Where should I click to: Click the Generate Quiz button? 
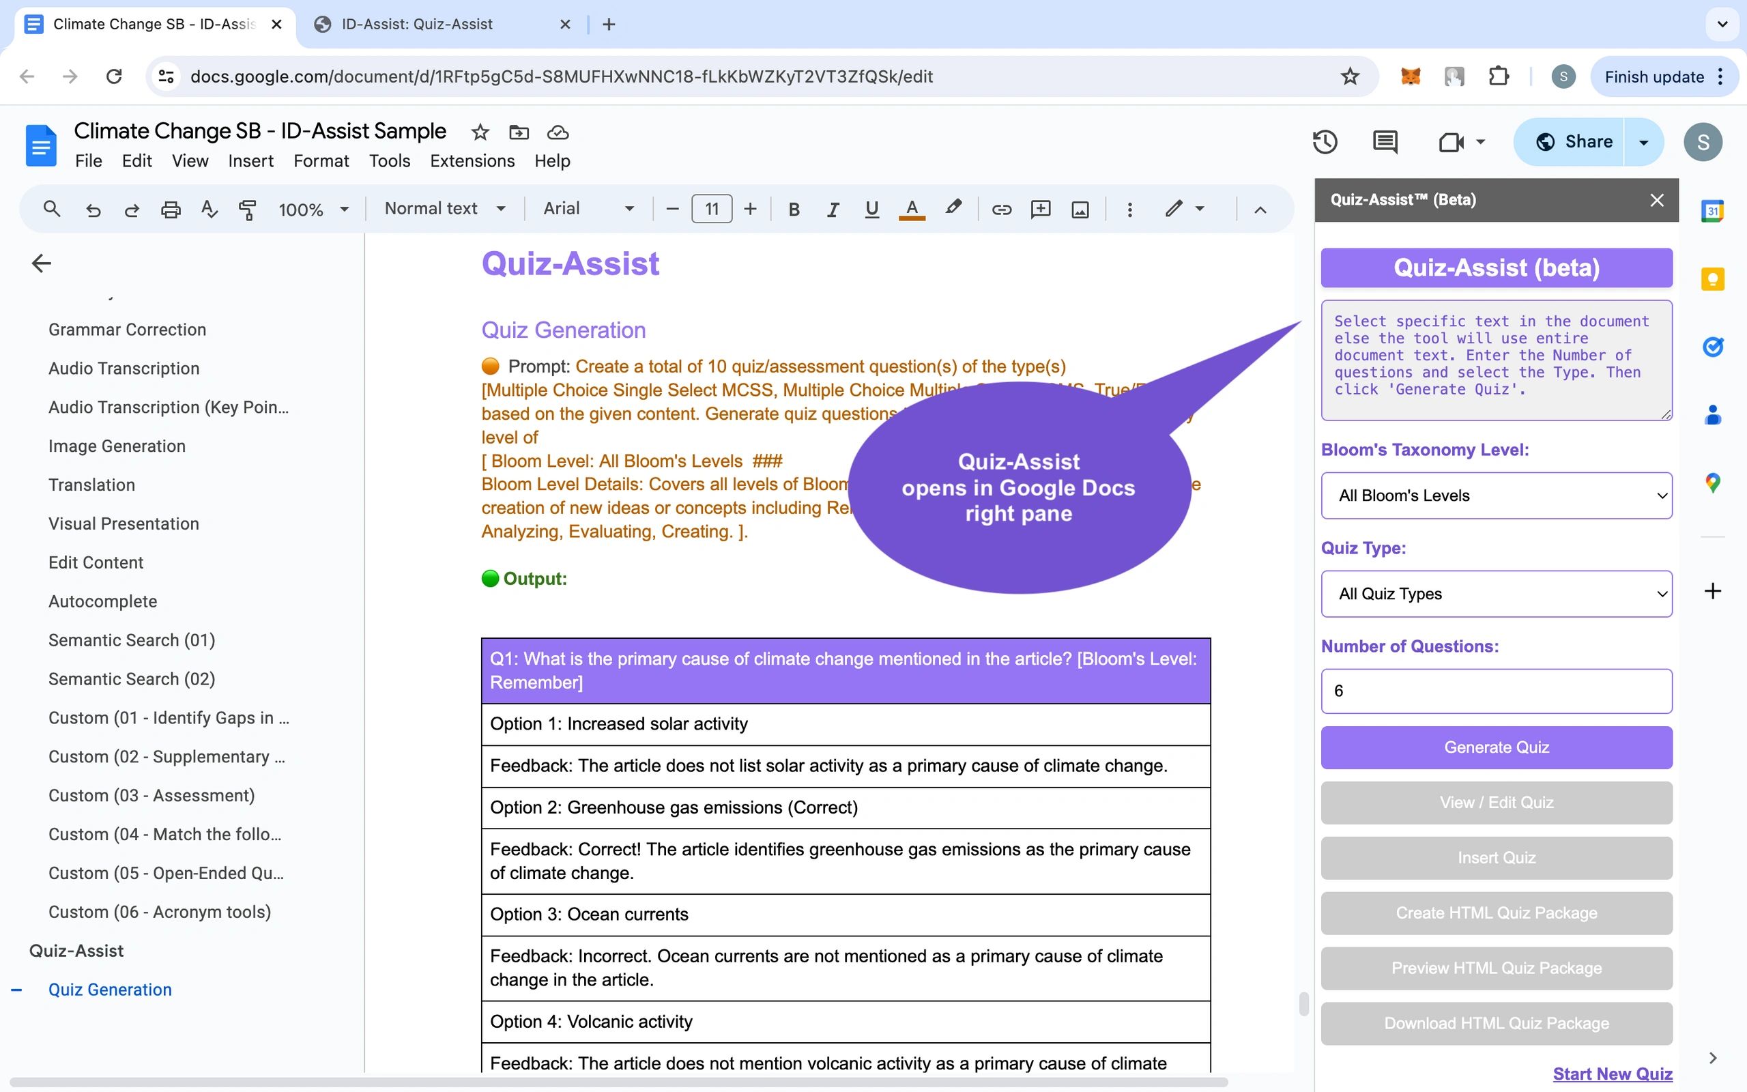click(1496, 747)
